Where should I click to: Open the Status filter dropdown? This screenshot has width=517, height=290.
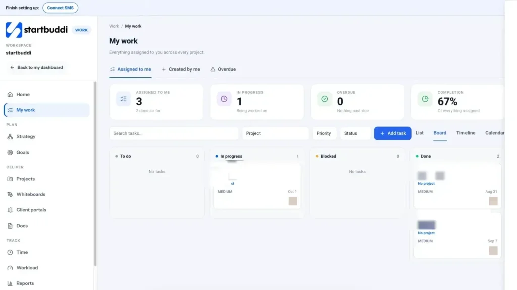click(x=355, y=133)
